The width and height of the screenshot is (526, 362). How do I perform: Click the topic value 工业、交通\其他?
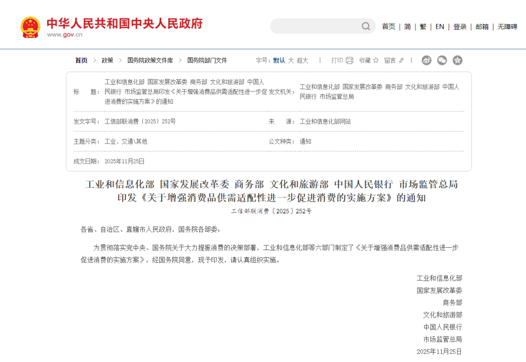pyautogui.click(x=126, y=142)
